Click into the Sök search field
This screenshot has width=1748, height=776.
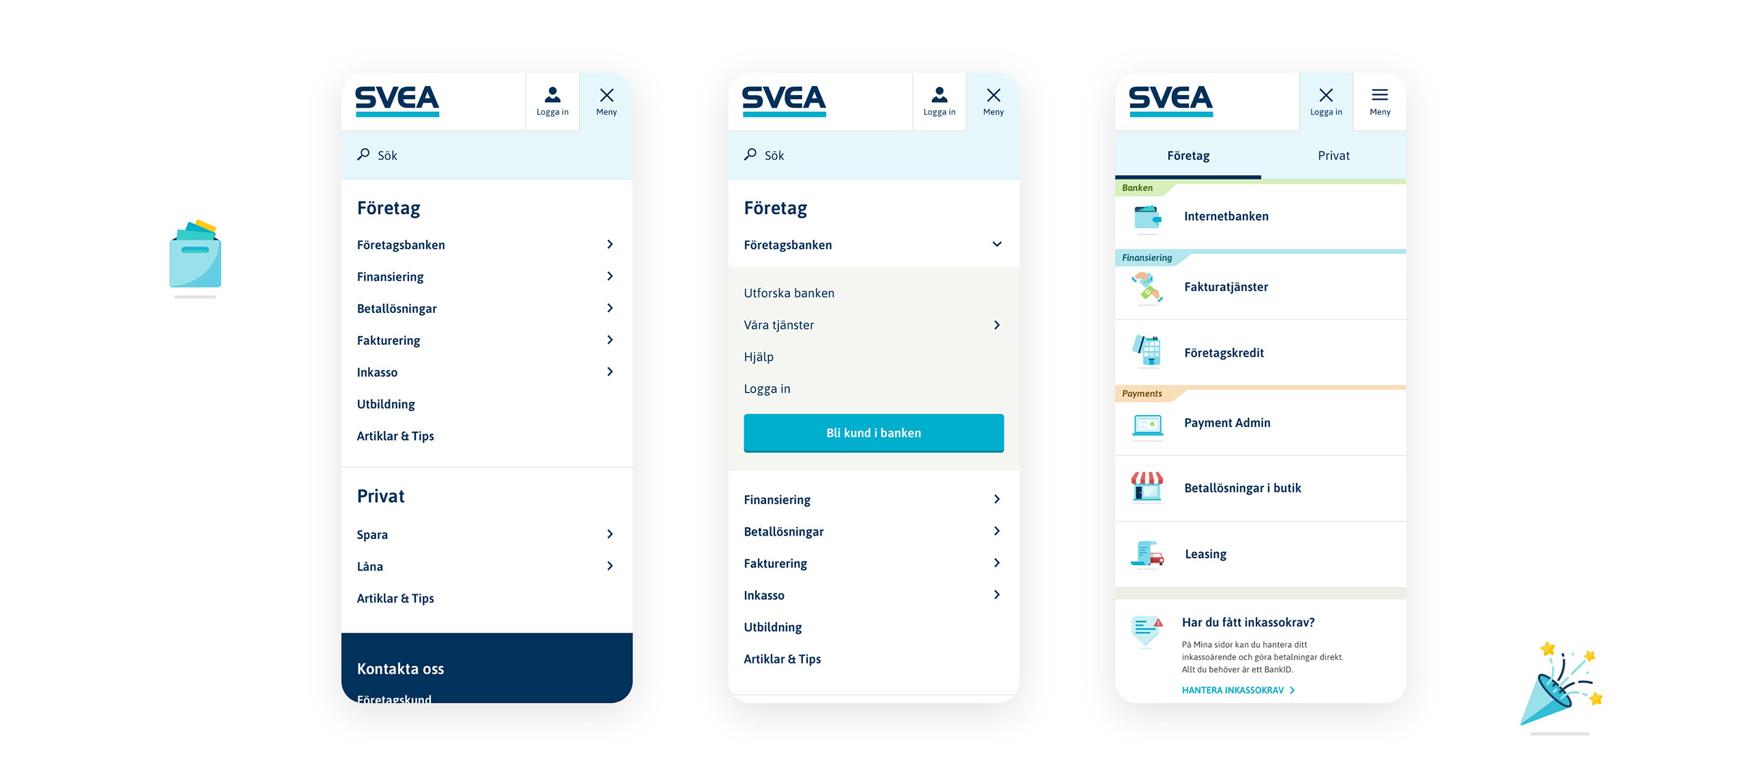click(x=487, y=155)
